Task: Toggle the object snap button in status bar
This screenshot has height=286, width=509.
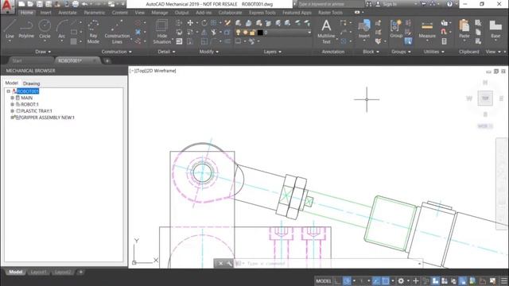Action: point(385,280)
